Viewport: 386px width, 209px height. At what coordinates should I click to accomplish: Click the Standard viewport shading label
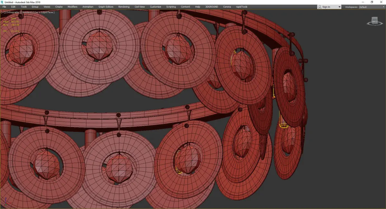(x=27, y=12)
